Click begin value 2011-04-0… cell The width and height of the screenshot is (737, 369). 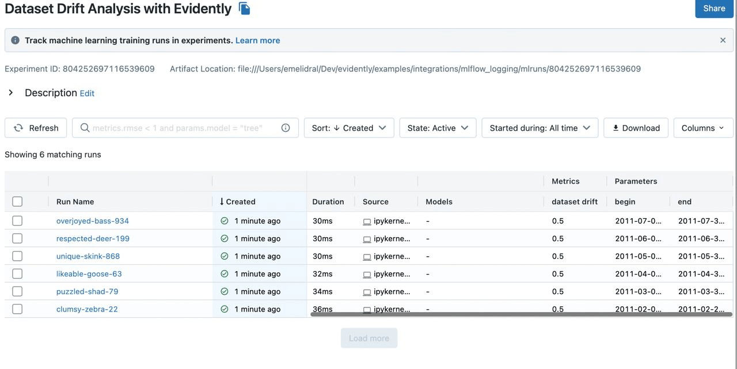(638, 274)
